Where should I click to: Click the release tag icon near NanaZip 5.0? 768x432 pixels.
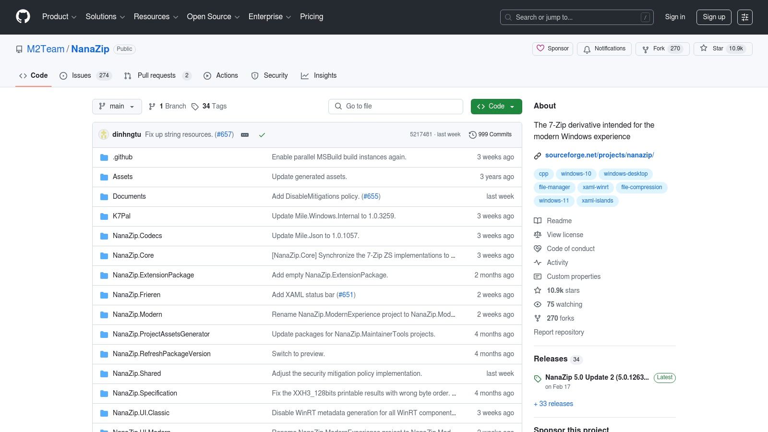(x=538, y=379)
